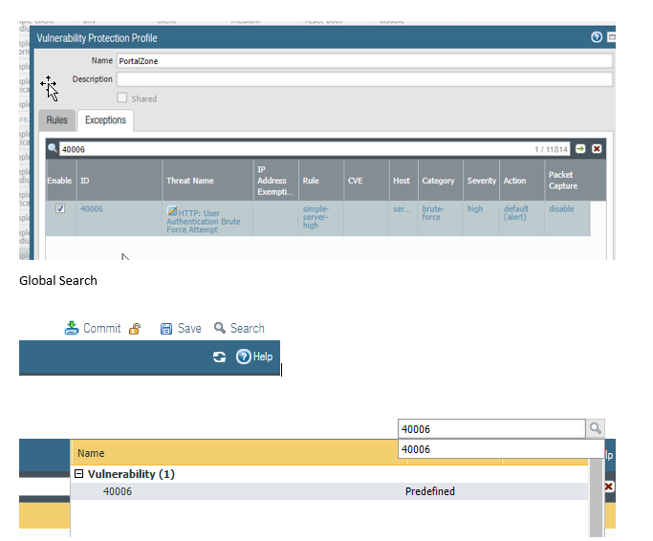Clear the exceptions search with red X

597,149
